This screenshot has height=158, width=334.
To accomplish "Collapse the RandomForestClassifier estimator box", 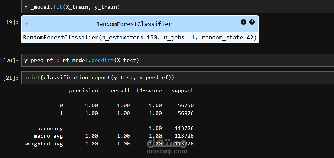I will pos(26,24).
